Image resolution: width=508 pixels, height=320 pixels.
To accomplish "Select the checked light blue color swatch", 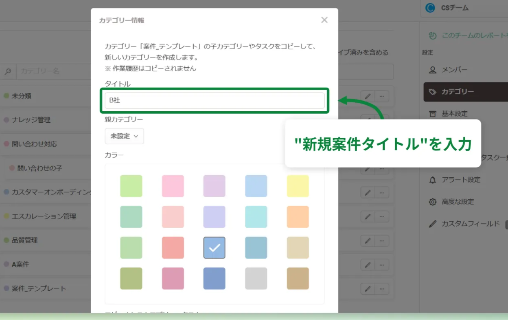I will pos(214,247).
